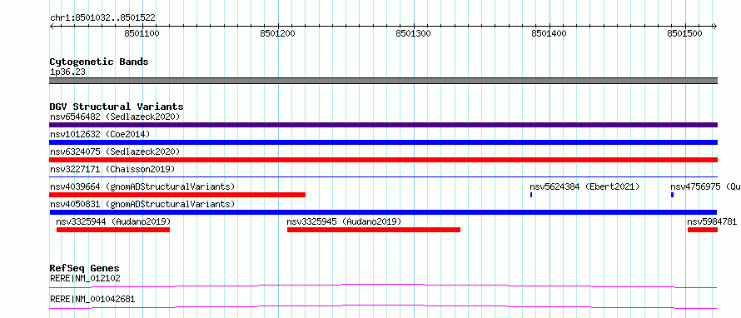
Task: Click the chr1:8501032..8501522 region label
Action: 102,18
